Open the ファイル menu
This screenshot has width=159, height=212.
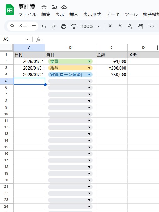pos(28,14)
